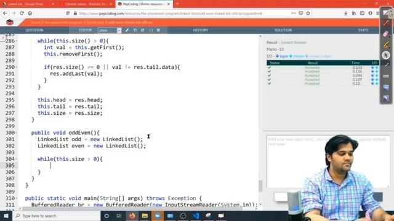
Task: Download the Input test file link
Action: pyautogui.click(x=282, y=56)
